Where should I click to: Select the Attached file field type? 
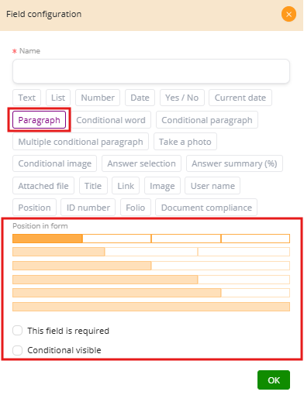[x=43, y=186]
